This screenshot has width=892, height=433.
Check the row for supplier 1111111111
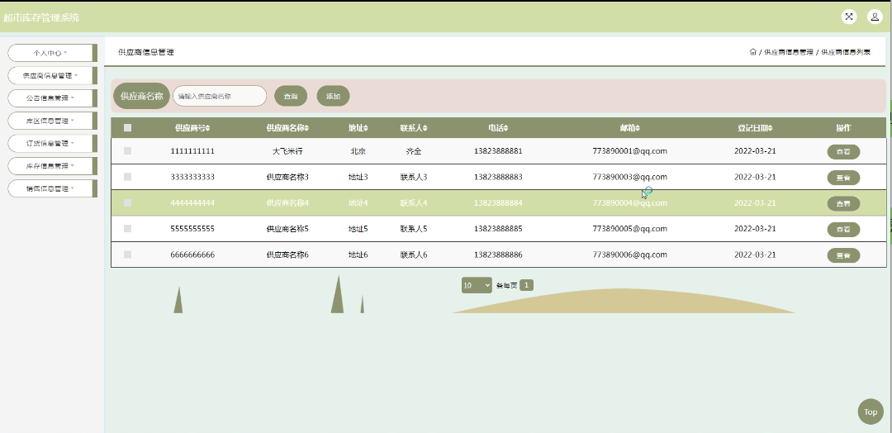127,150
